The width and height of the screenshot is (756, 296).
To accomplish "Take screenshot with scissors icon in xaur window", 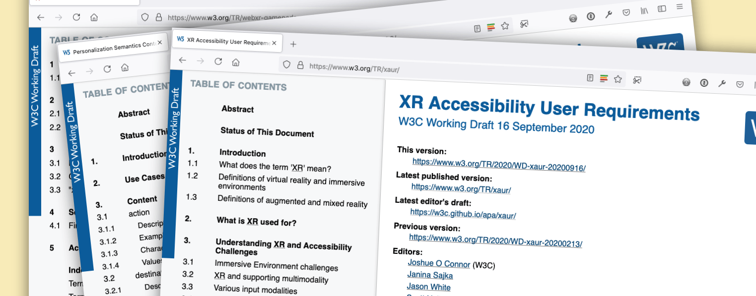I will pos(637,79).
